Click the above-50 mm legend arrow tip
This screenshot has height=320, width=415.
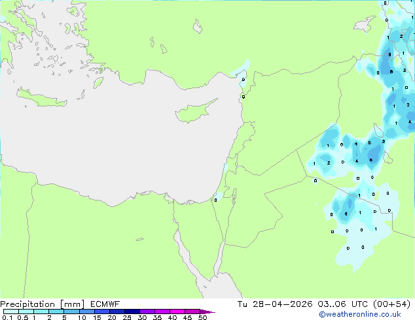pos(207,312)
